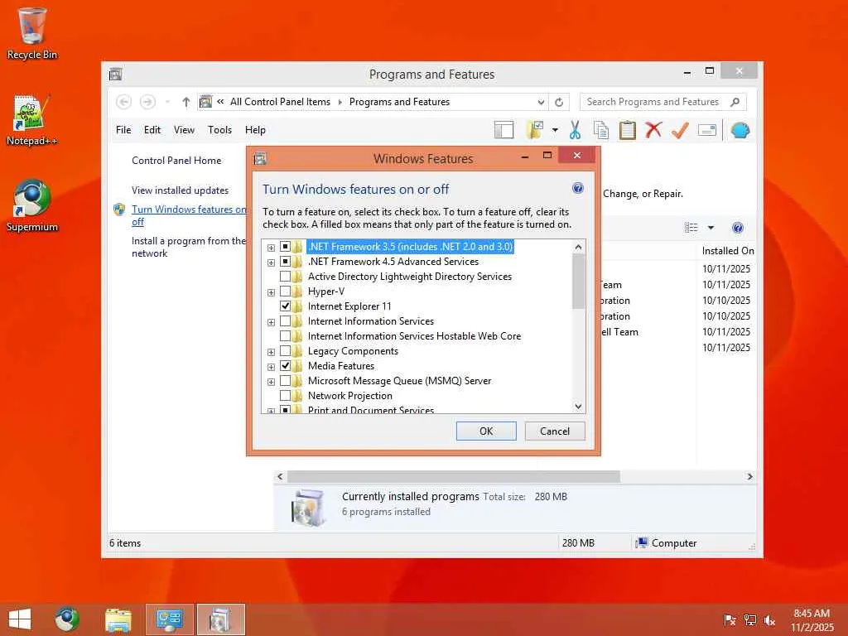
Task: Open the Edit menu
Action: [152, 130]
